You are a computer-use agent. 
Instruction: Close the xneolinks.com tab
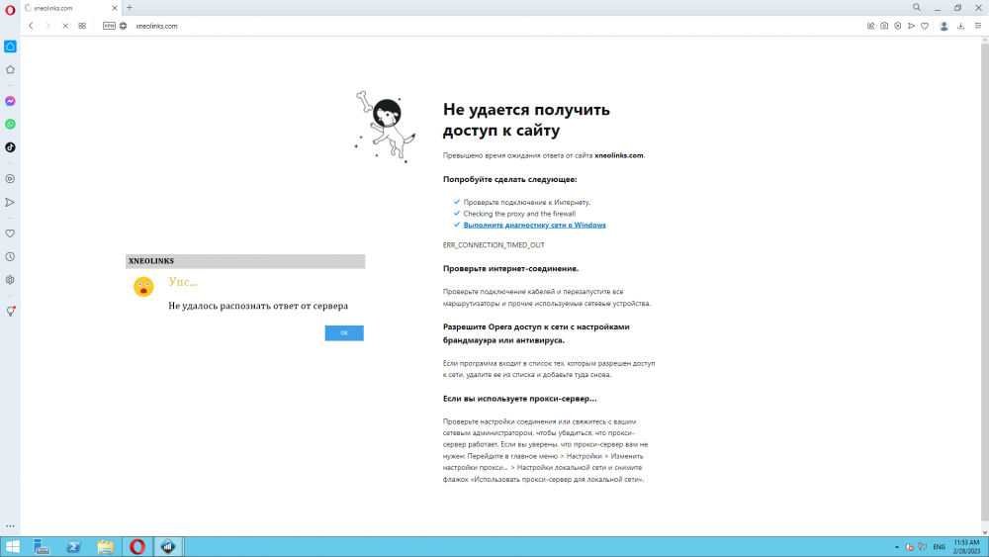(x=114, y=8)
